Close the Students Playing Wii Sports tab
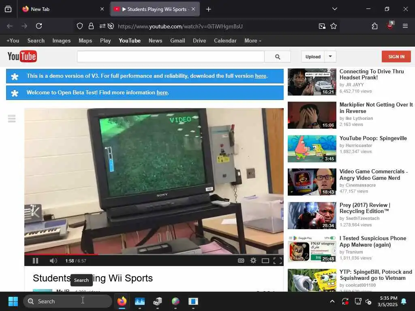Image resolution: width=415 pixels, height=311 pixels. pos(193,9)
